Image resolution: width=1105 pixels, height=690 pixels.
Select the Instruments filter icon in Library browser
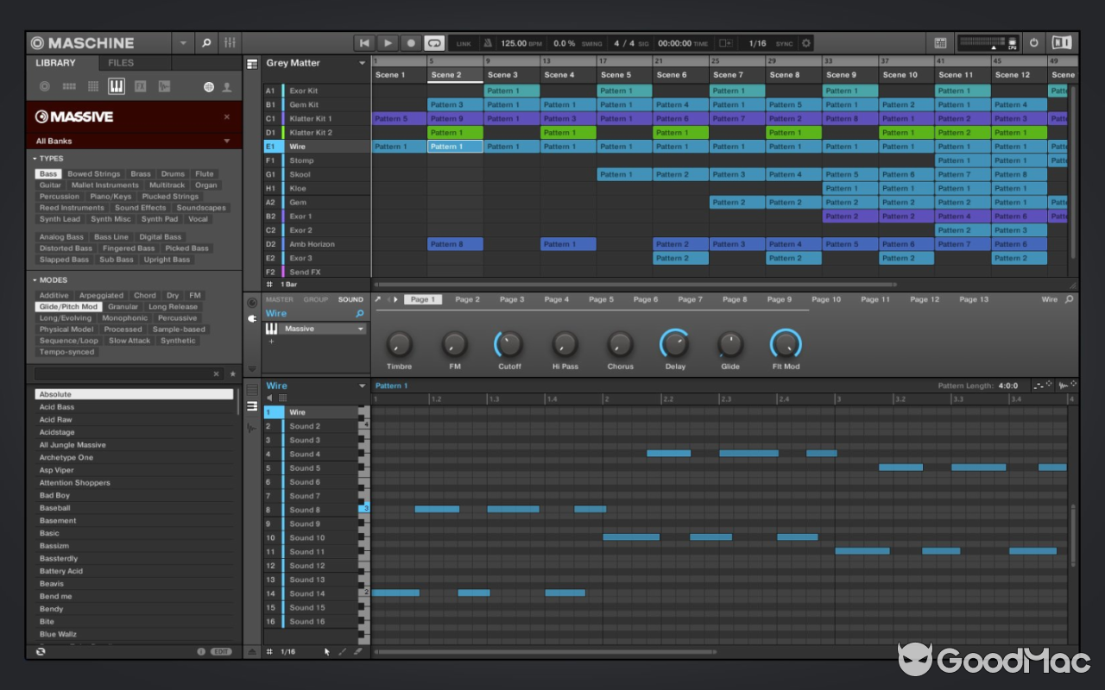[117, 86]
